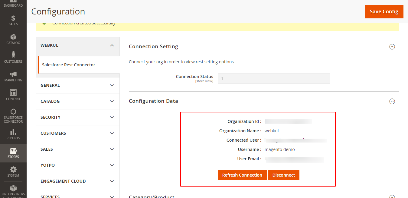Viewport: 408px width, 198px height.
Task: Click the Organization Id label
Action: coord(244,121)
